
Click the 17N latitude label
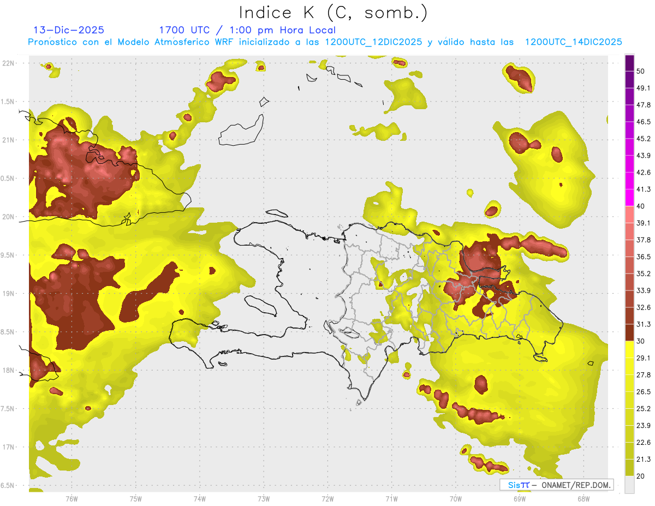coord(9,447)
